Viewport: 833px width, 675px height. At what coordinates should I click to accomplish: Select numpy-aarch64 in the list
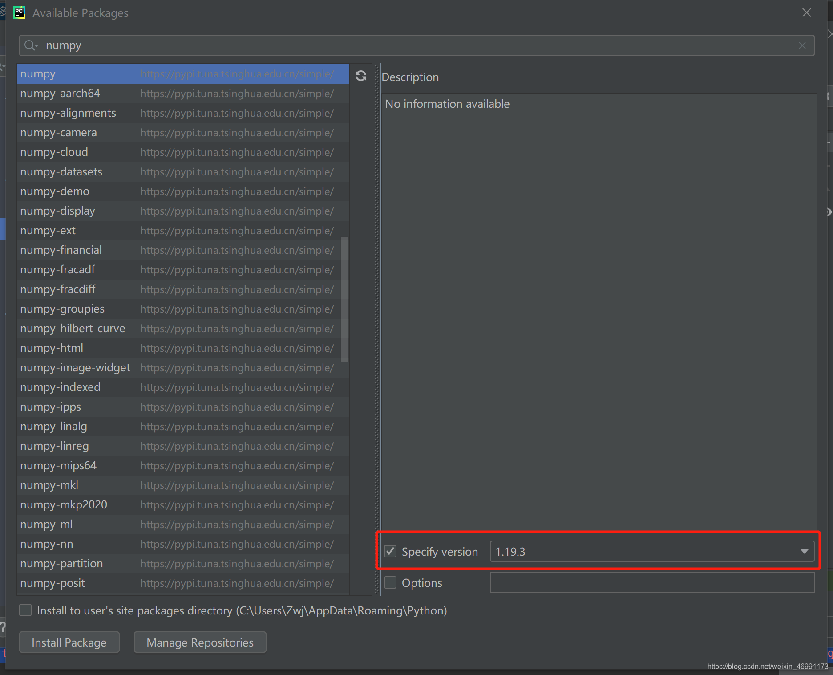click(x=183, y=94)
